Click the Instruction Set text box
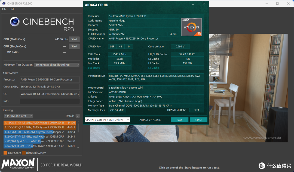Screen dimensions: 294x172 tap(156, 78)
